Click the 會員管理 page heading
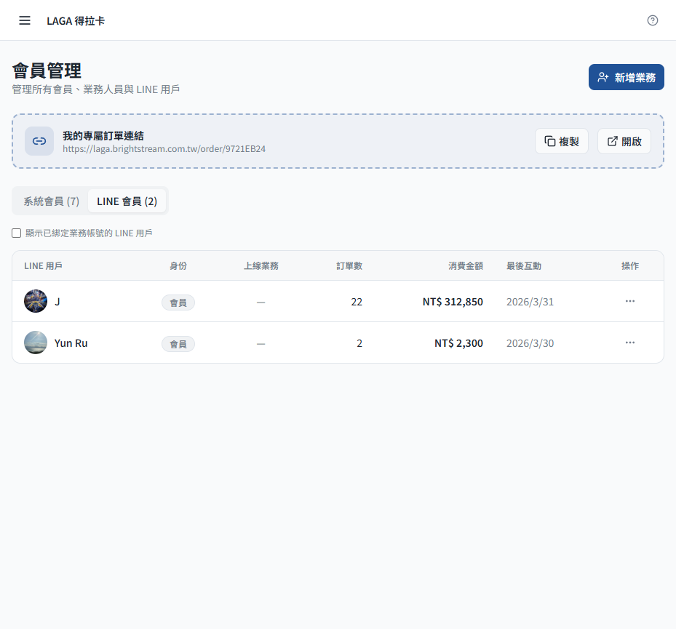This screenshot has height=629, width=676. coord(47,71)
